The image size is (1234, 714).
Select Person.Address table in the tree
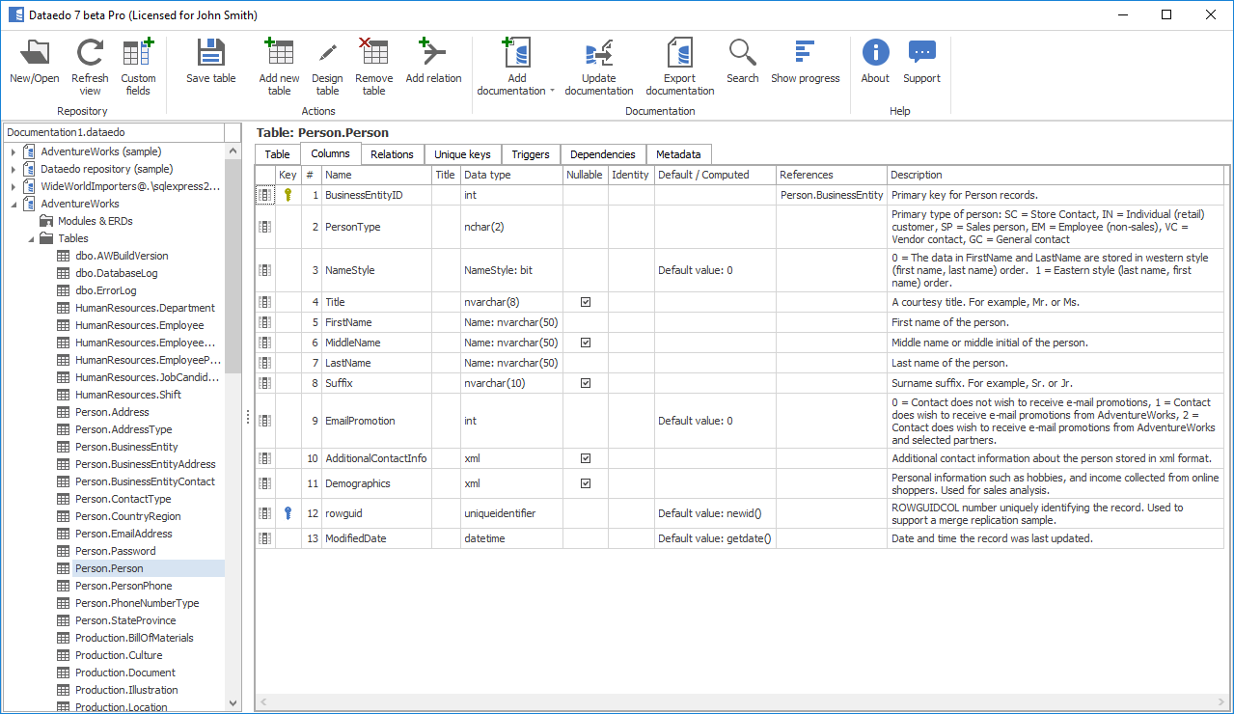[112, 412]
